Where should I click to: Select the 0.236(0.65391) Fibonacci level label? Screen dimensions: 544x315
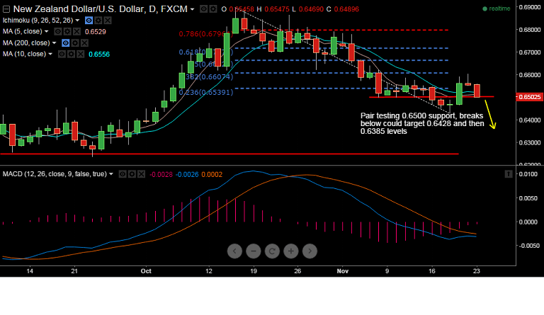[206, 92]
